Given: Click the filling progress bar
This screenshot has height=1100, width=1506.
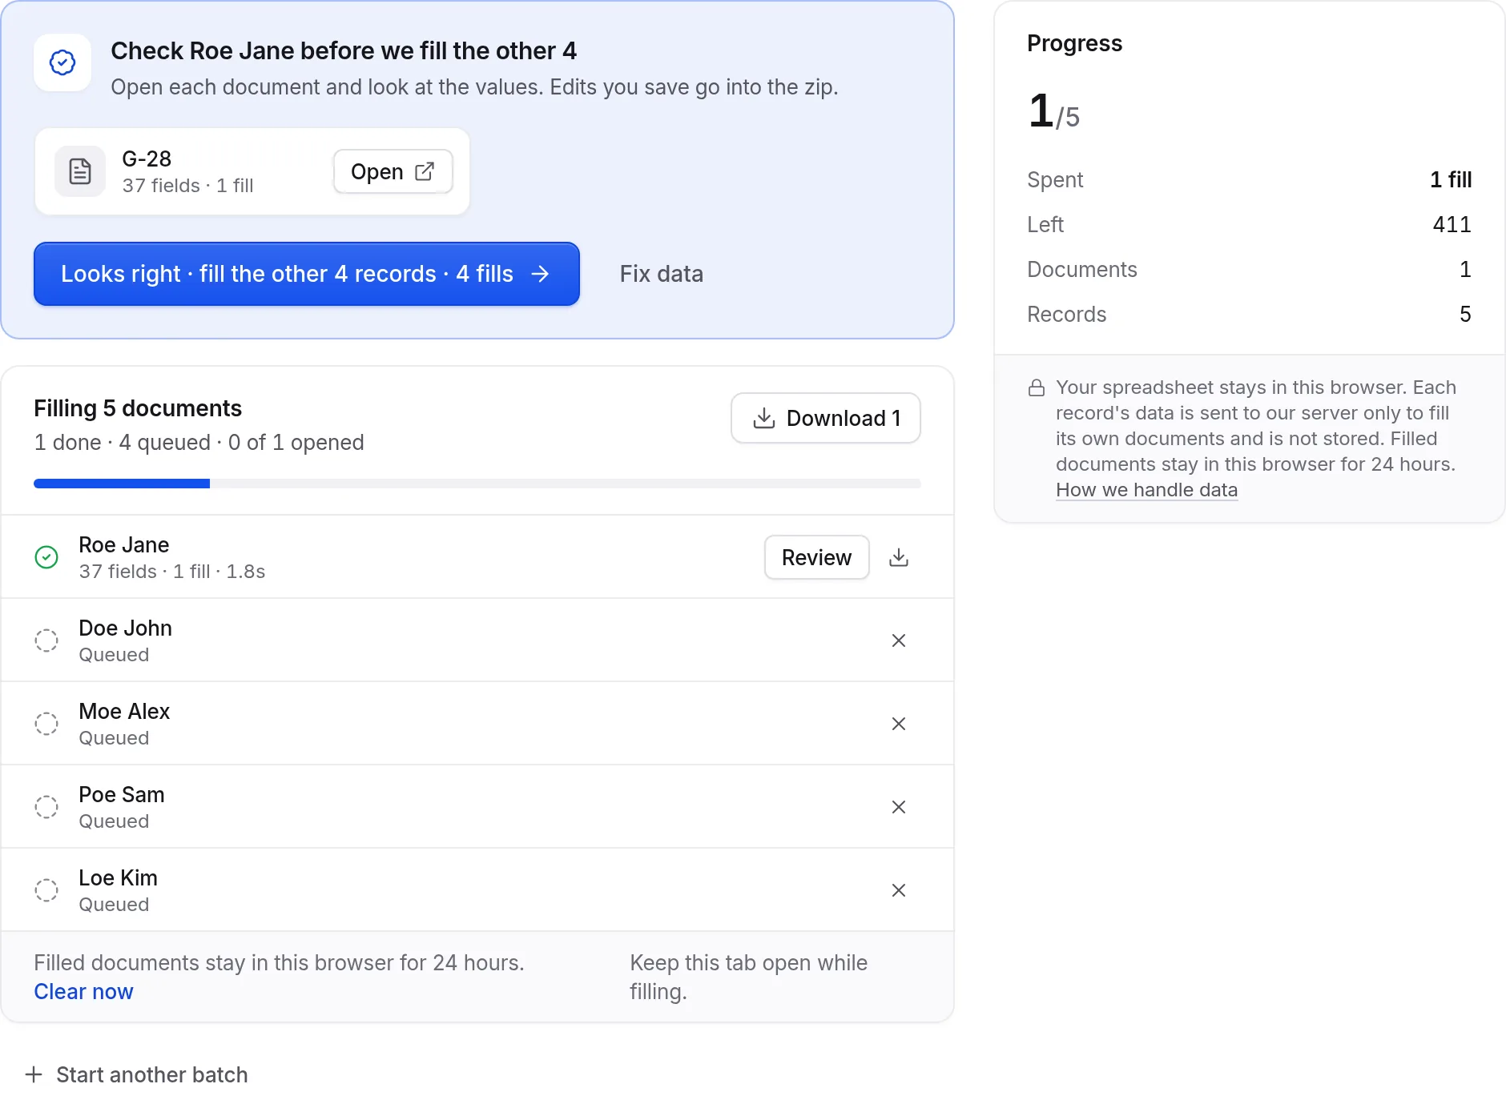Looking at the screenshot, I should (x=477, y=484).
